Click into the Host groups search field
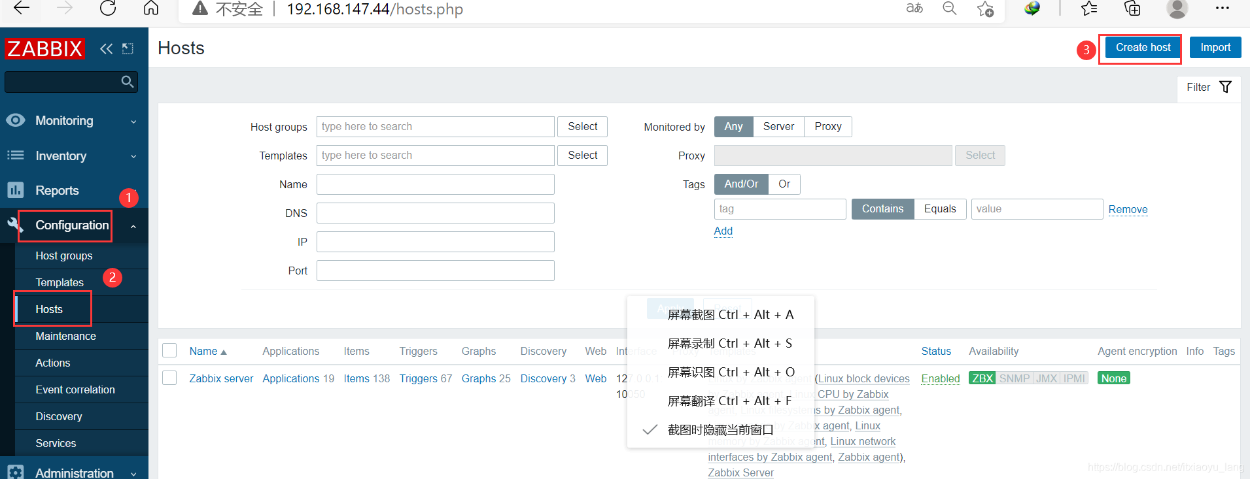This screenshot has height=479, width=1250. tap(436, 126)
